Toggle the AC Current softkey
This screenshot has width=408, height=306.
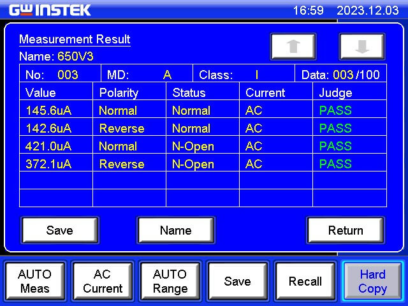tap(102, 281)
